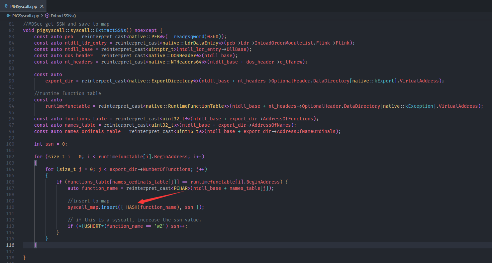Click 'kException' on line 94
Image resolution: width=492 pixels, height=263 pixels.
(419, 106)
